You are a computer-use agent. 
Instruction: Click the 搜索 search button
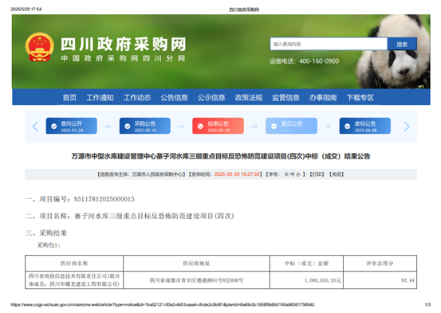click(x=402, y=44)
